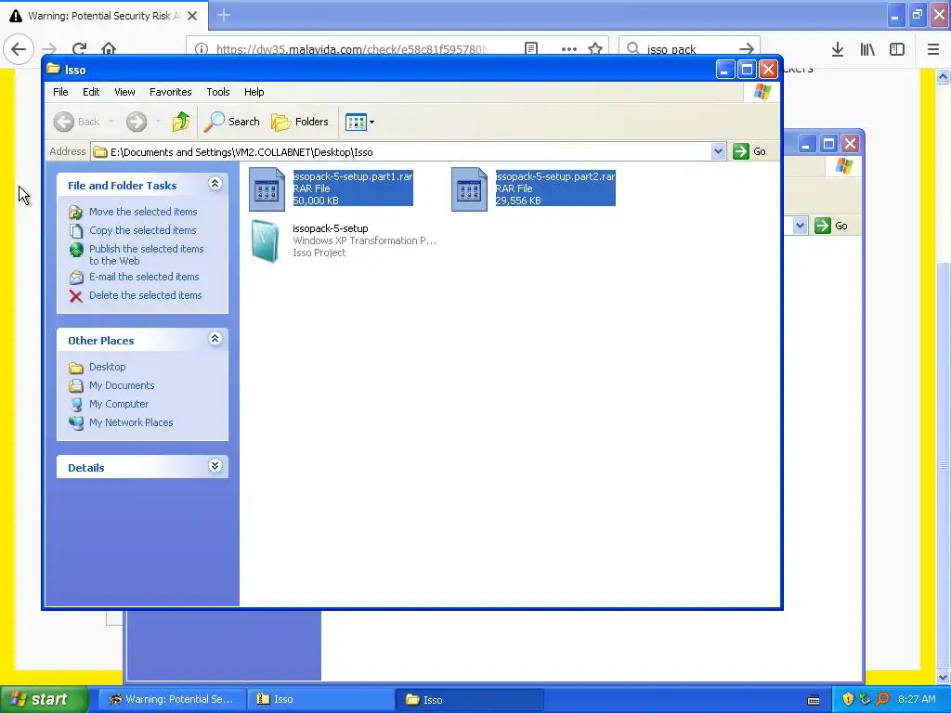Go to My Computer
Viewport: 951px width, 713px height.
pyautogui.click(x=119, y=404)
